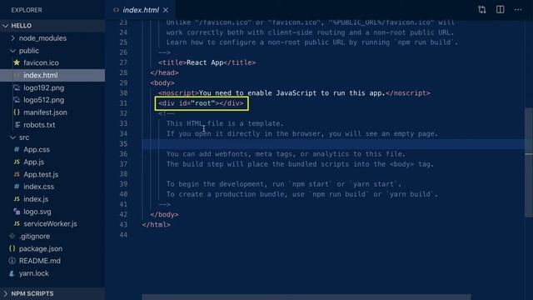
Task: Open robots.txt text file
Action: tap(52, 125)
